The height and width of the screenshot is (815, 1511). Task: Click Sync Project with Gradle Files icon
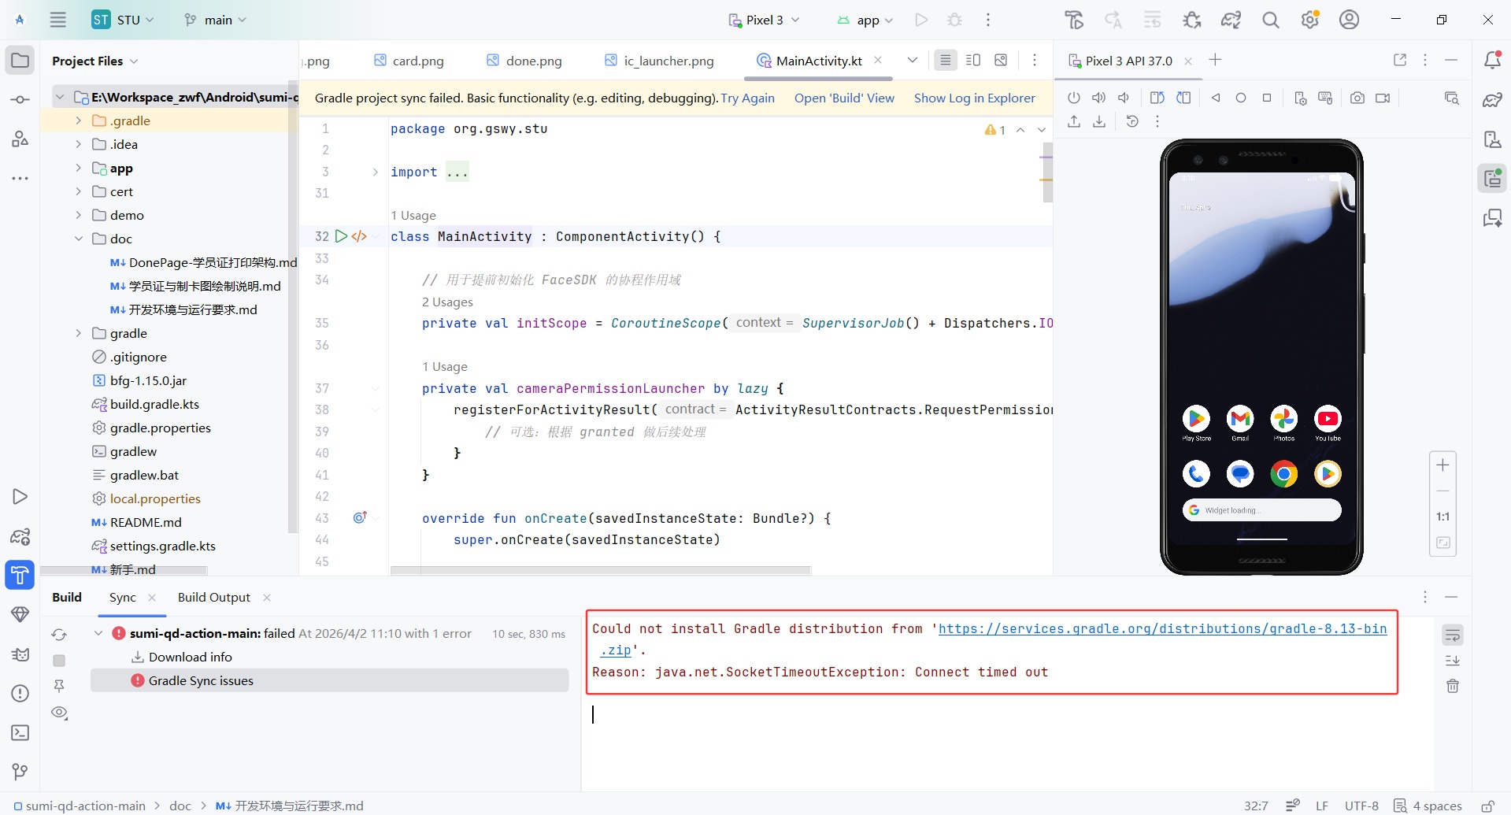(x=1231, y=20)
